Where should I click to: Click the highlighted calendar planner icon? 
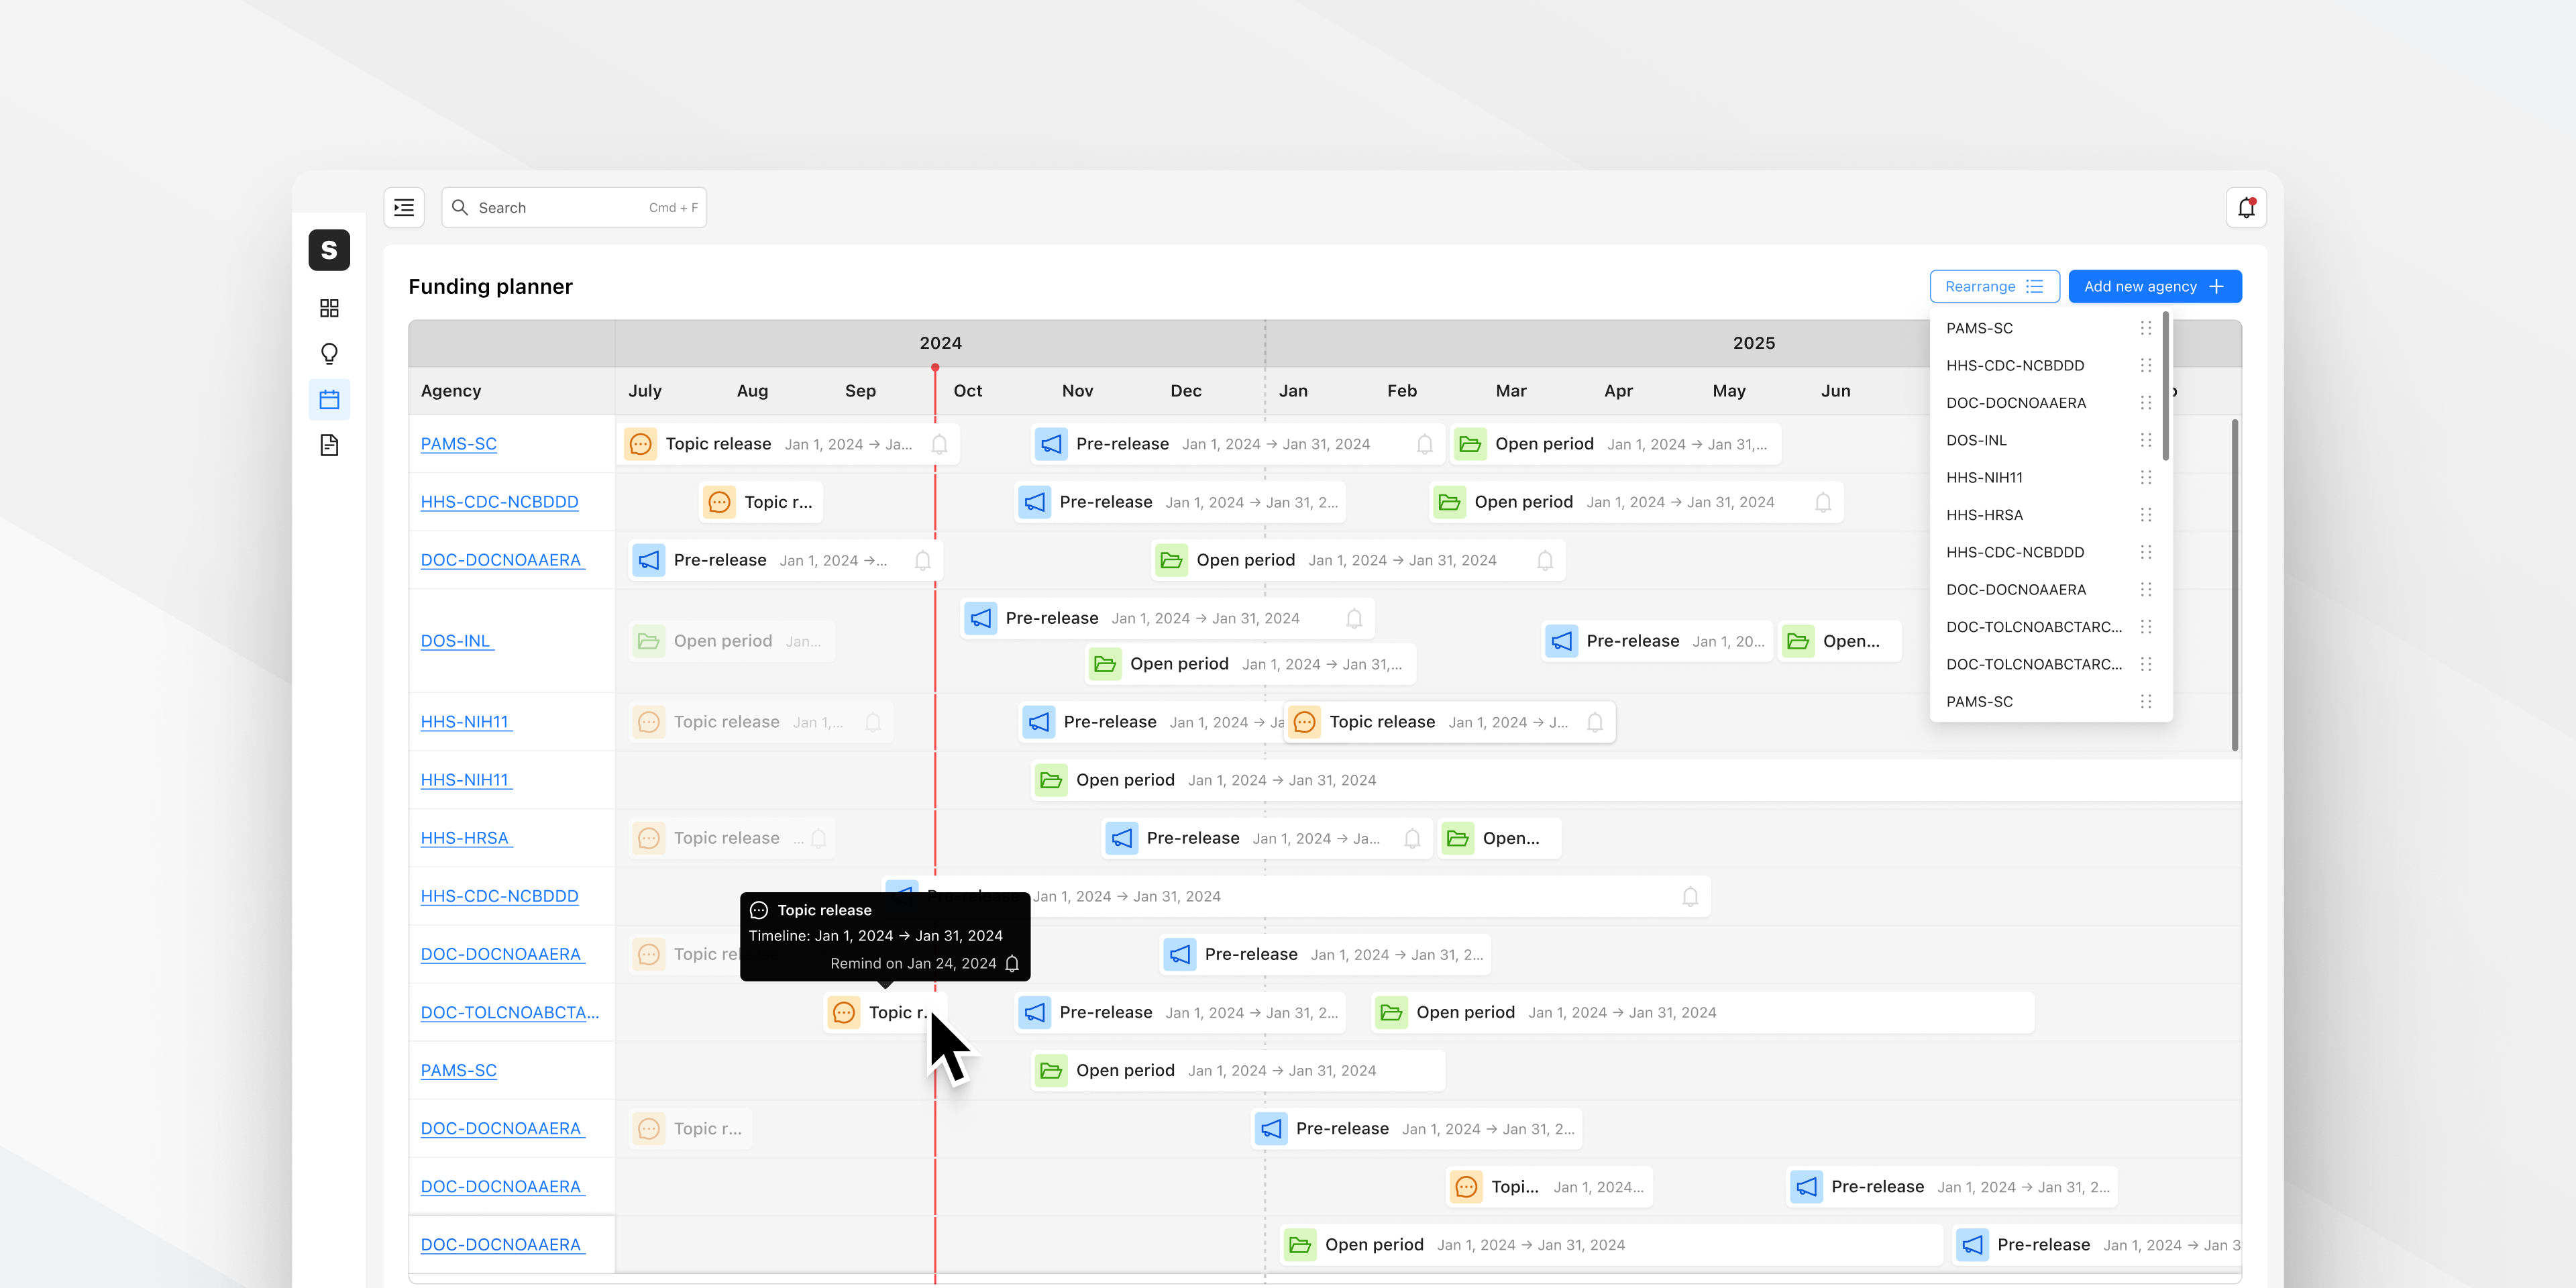(329, 398)
